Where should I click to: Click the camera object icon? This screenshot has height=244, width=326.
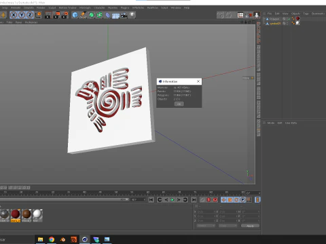click(124, 15)
